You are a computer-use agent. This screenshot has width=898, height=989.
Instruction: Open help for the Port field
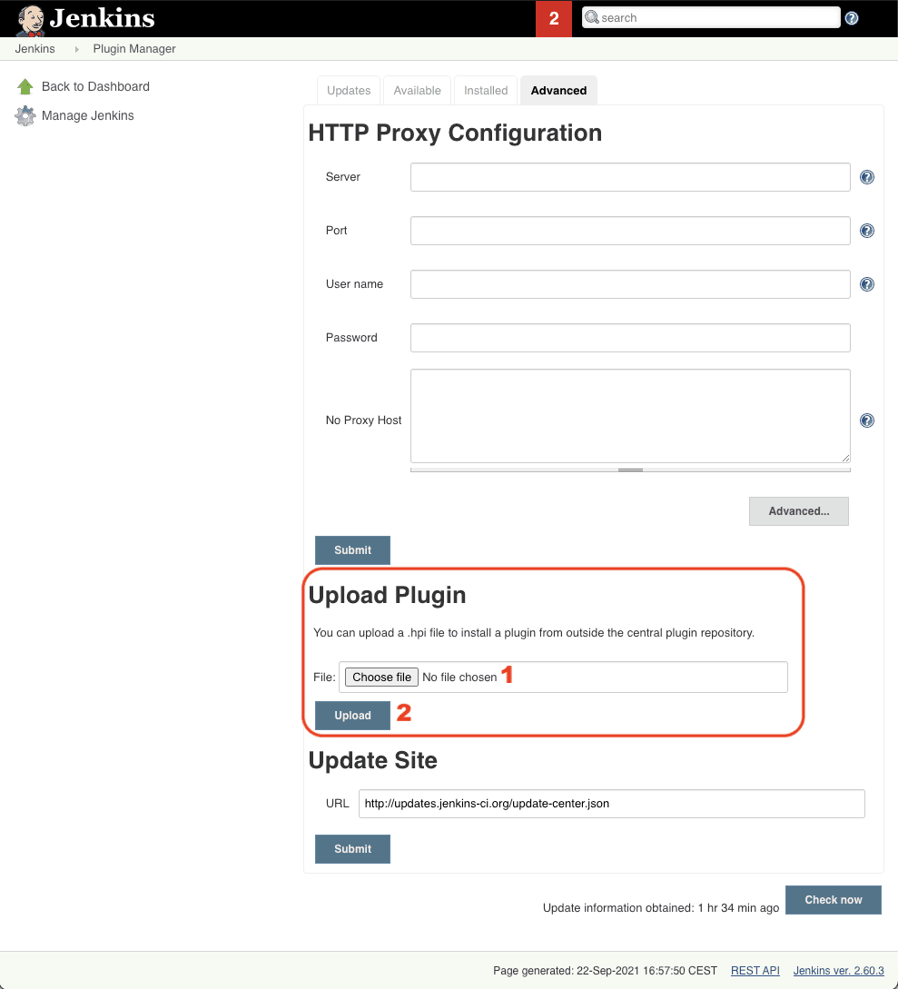click(x=867, y=231)
